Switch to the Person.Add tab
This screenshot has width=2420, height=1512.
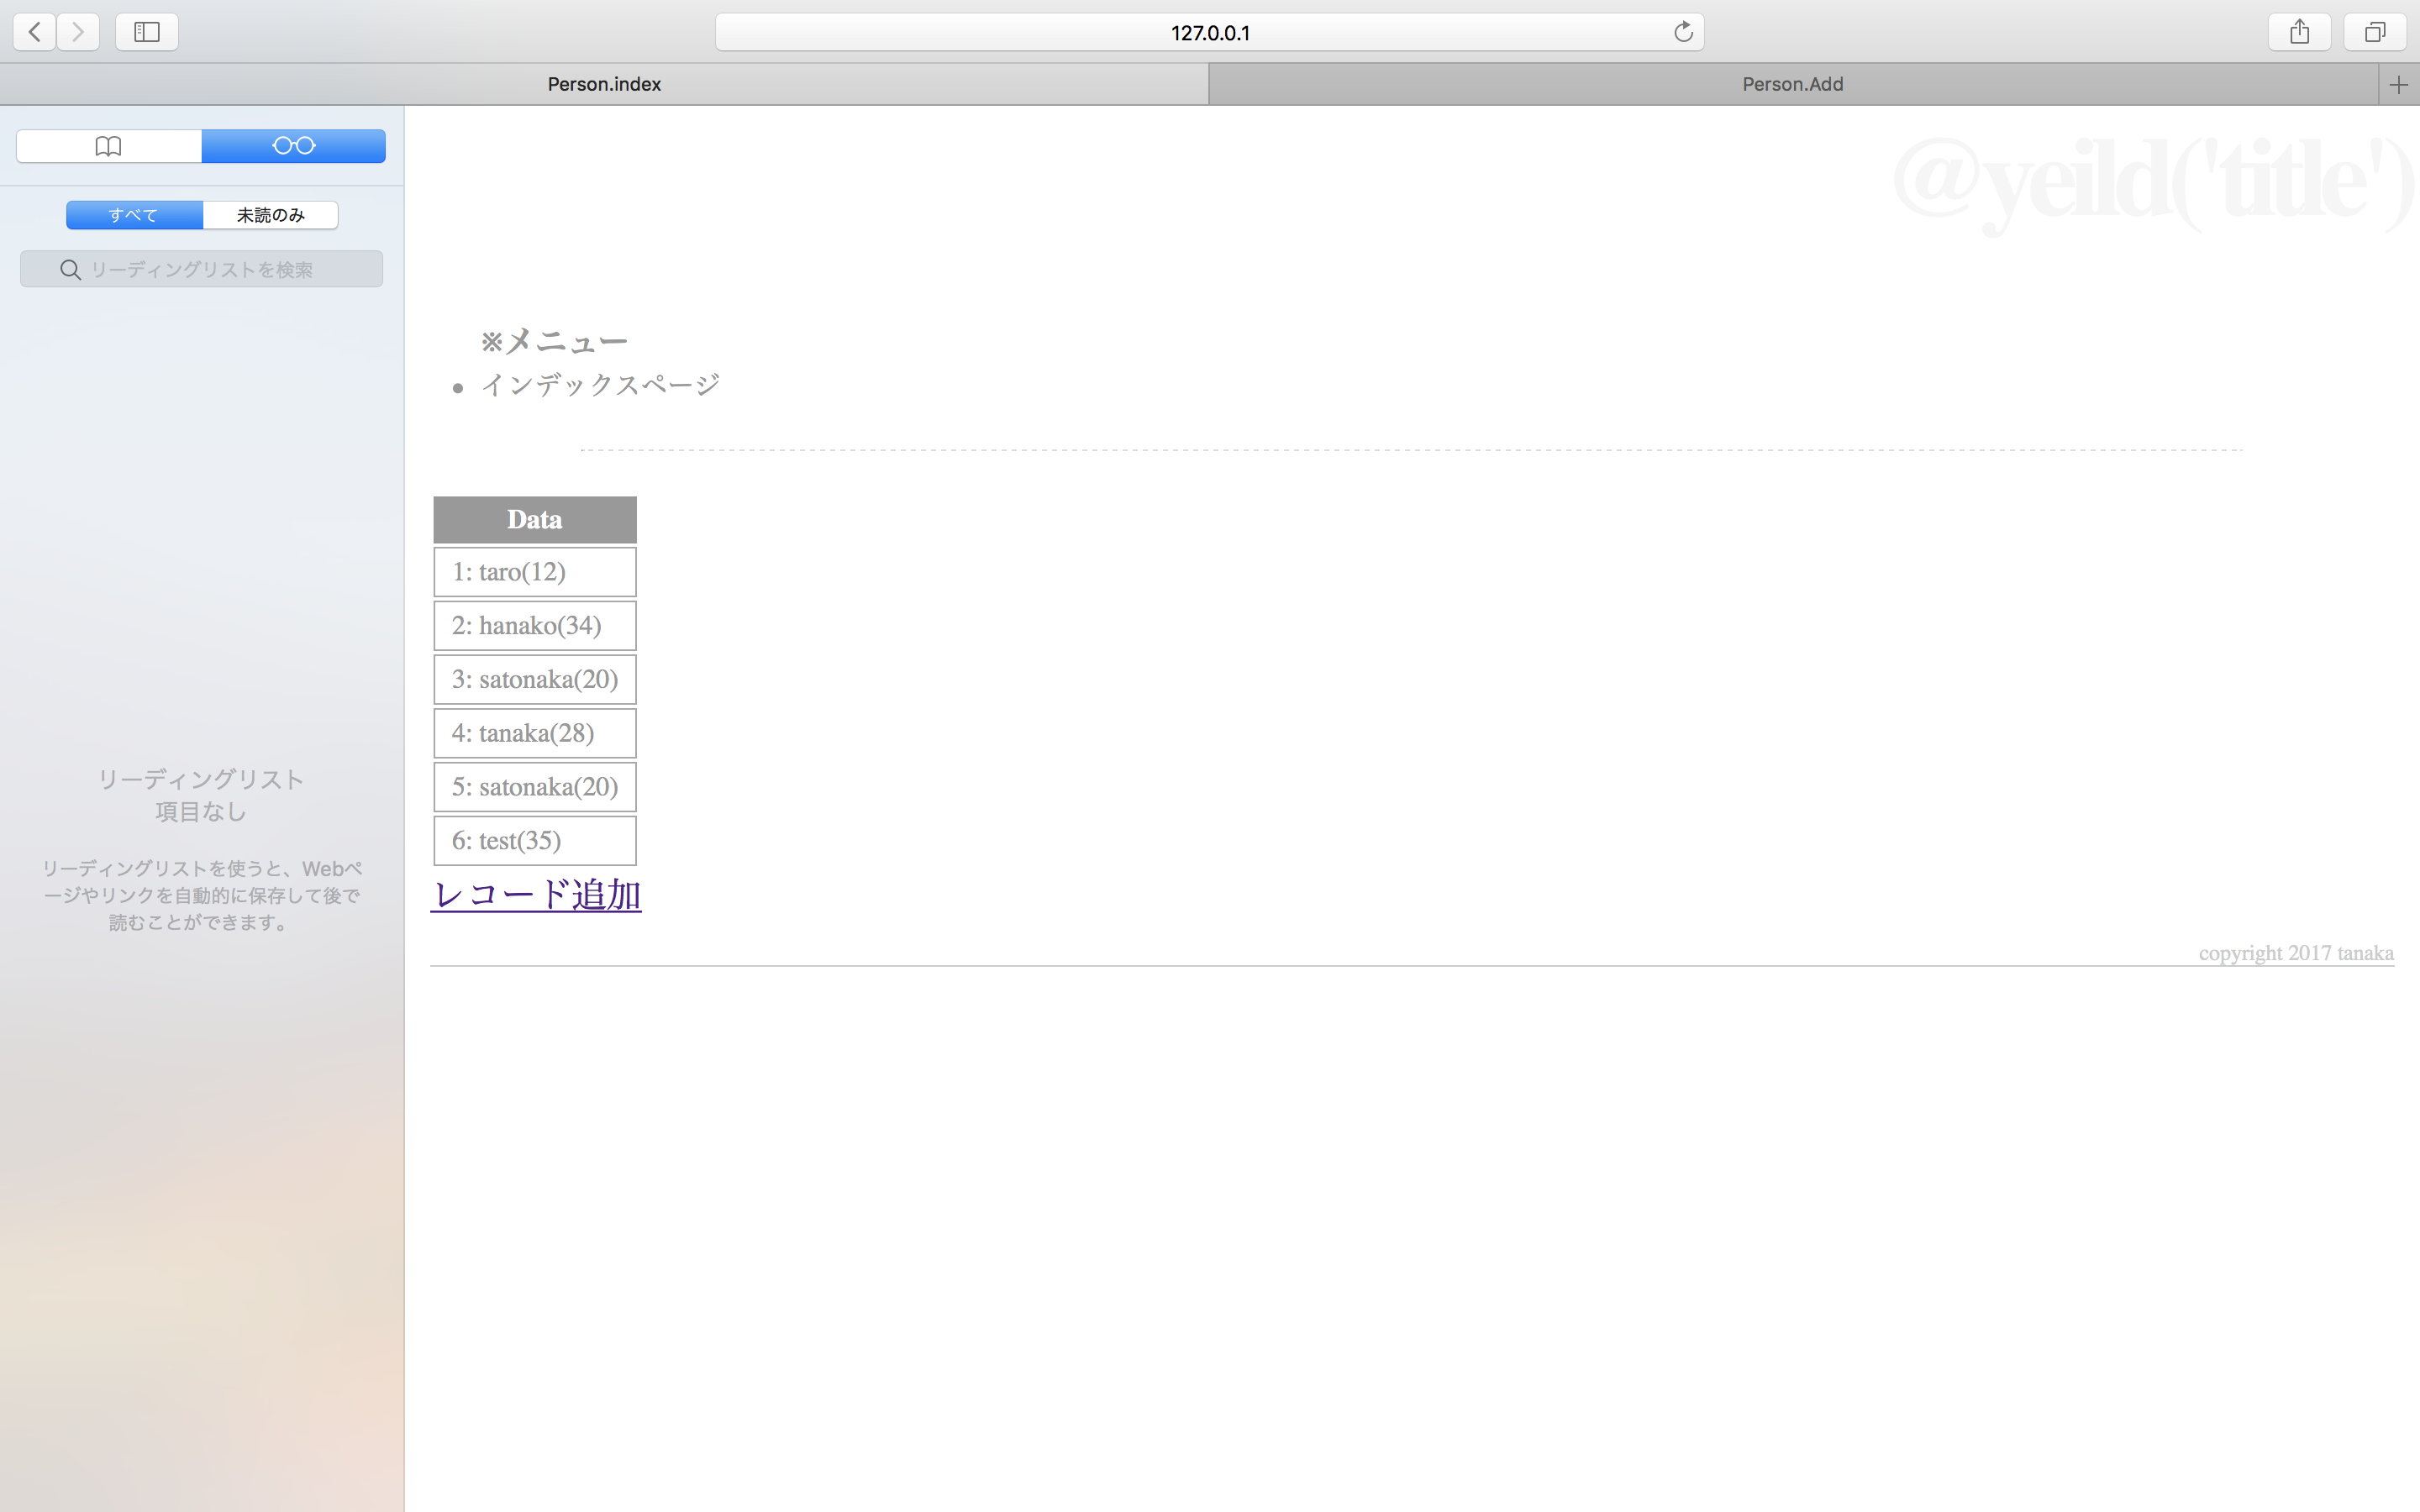click(1793, 85)
